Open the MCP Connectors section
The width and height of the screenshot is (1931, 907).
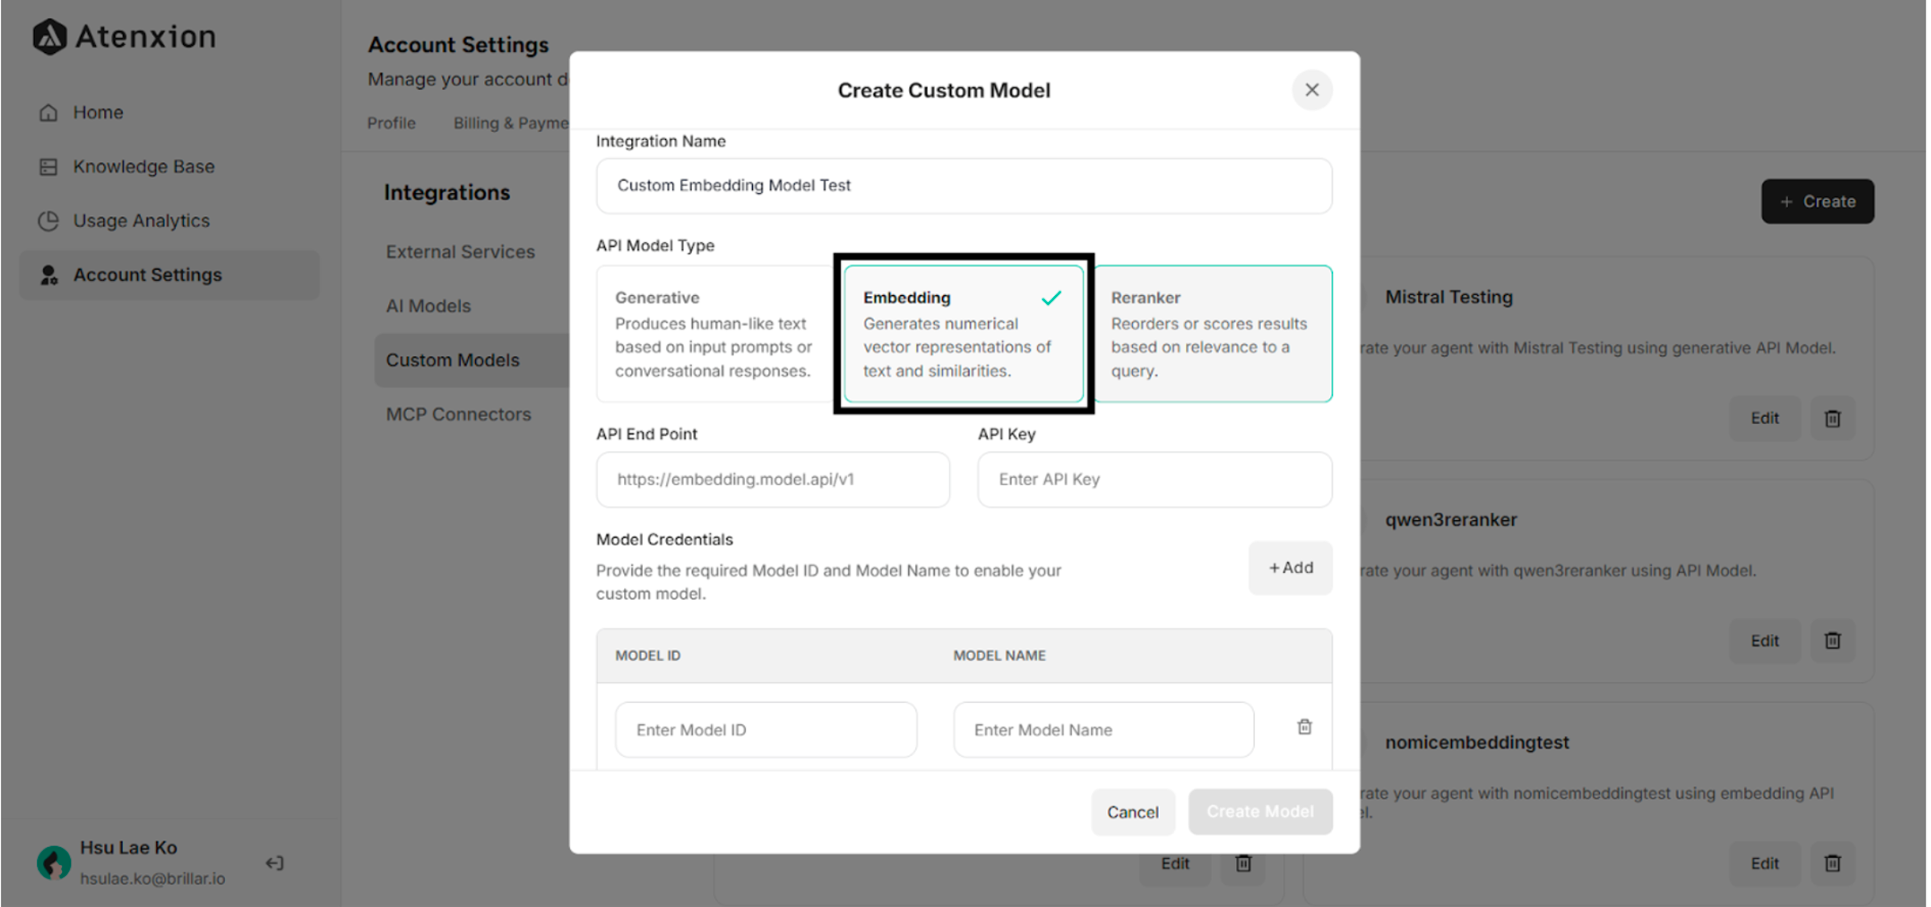(x=458, y=413)
